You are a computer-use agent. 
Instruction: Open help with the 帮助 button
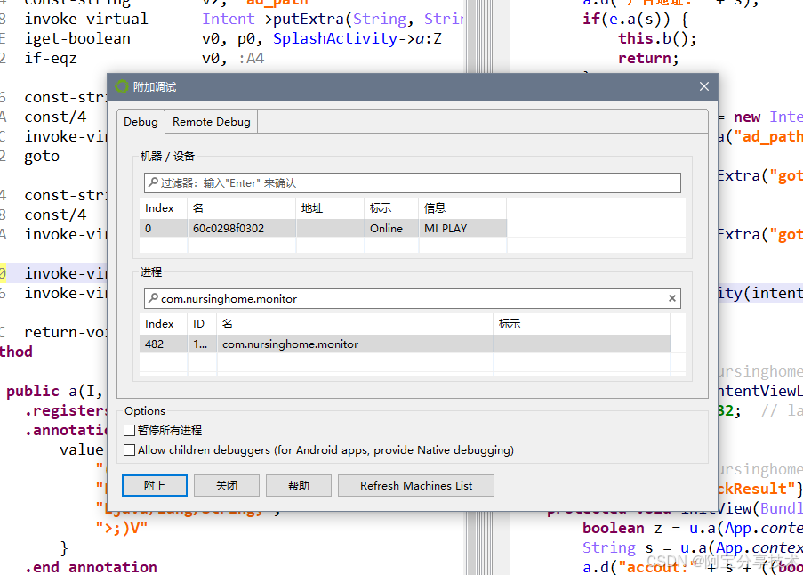[x=299, y=485]
